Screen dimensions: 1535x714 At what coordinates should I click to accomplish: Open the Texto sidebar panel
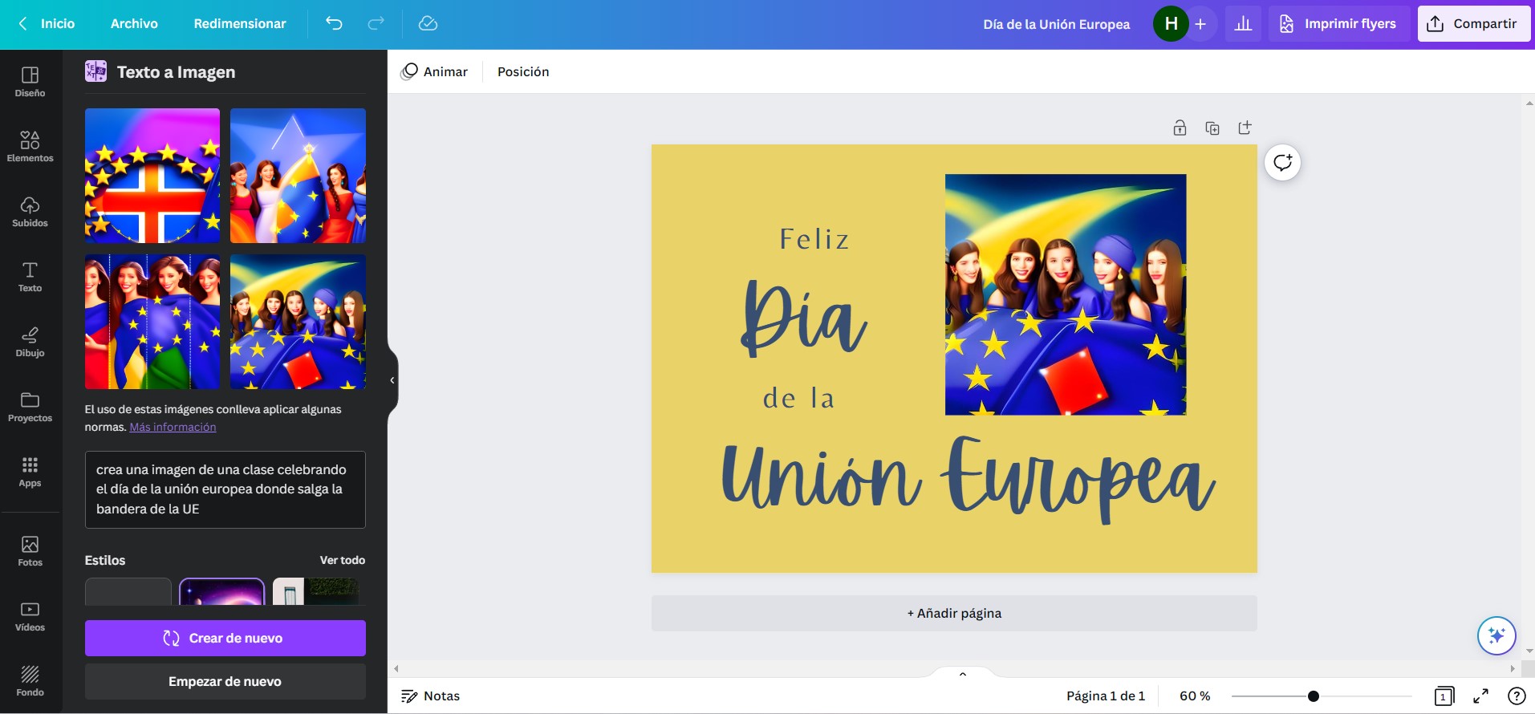[30, 277]
